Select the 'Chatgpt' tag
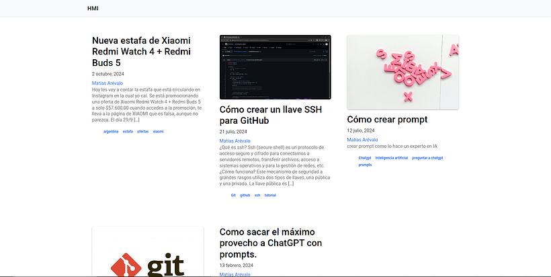 365,158
